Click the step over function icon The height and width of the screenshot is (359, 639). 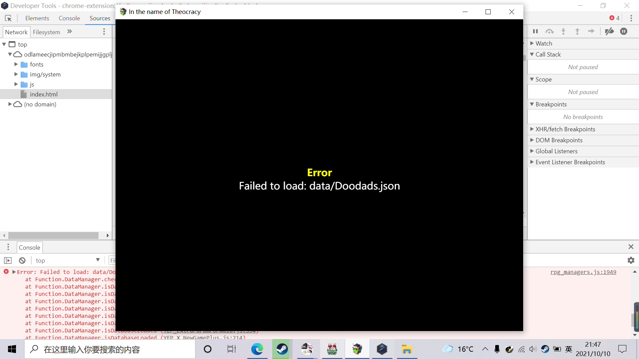coord(549,31)
